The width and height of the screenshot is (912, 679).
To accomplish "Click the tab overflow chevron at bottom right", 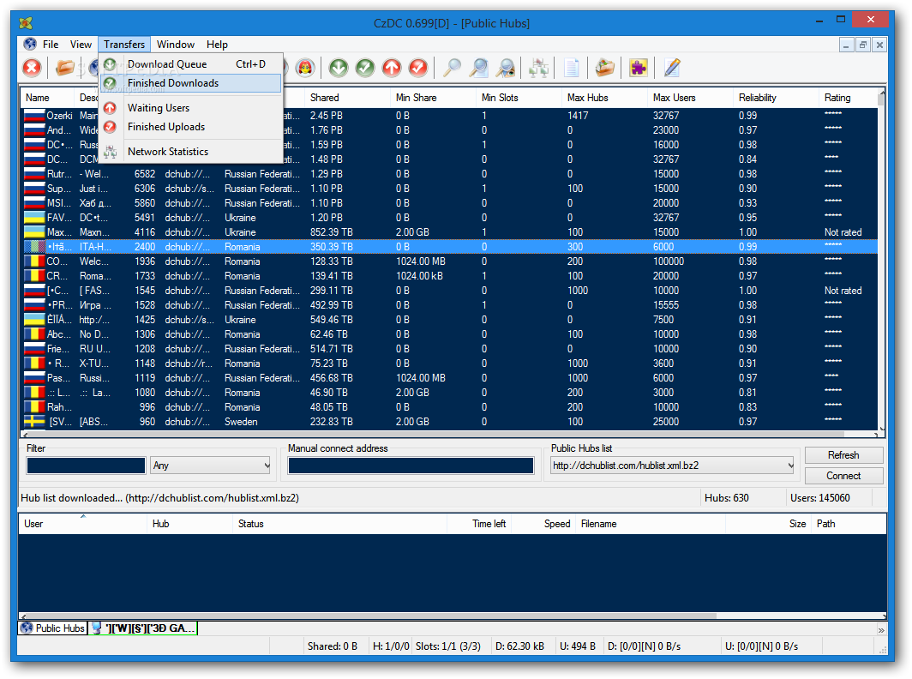I will pos(880,629).
